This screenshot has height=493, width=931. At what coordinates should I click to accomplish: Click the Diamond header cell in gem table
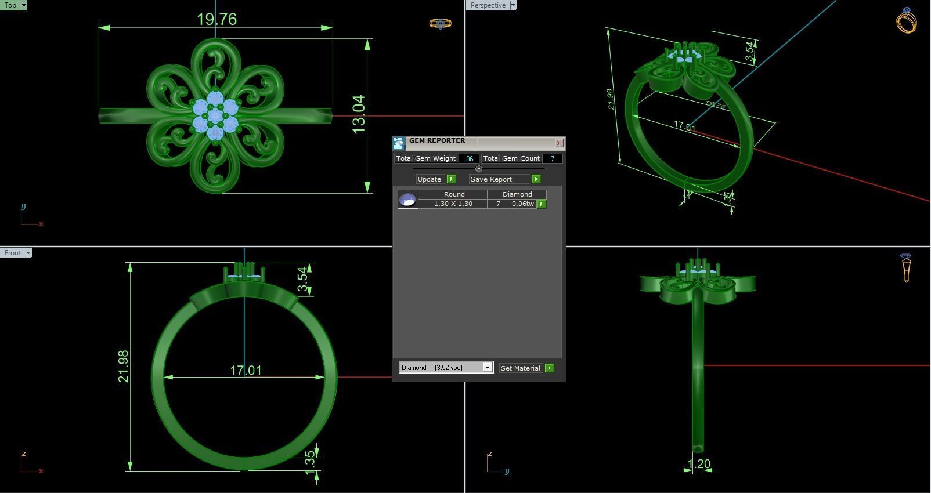[x=517, y=194]
